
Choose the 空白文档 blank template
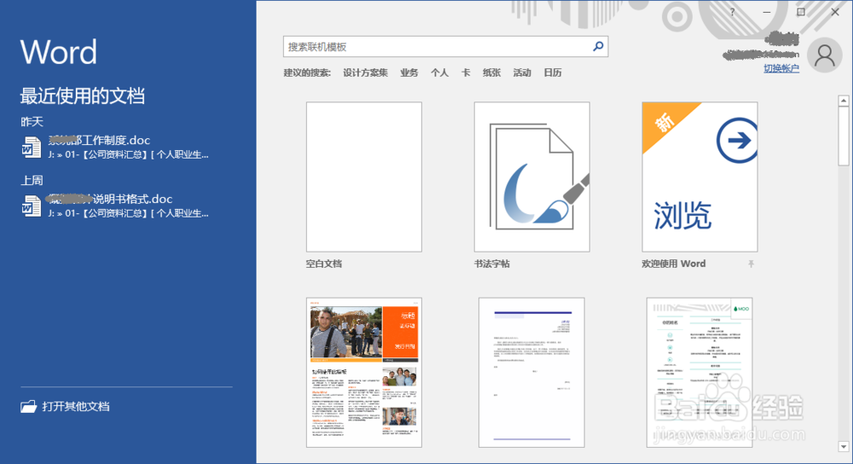coord(364,177)
